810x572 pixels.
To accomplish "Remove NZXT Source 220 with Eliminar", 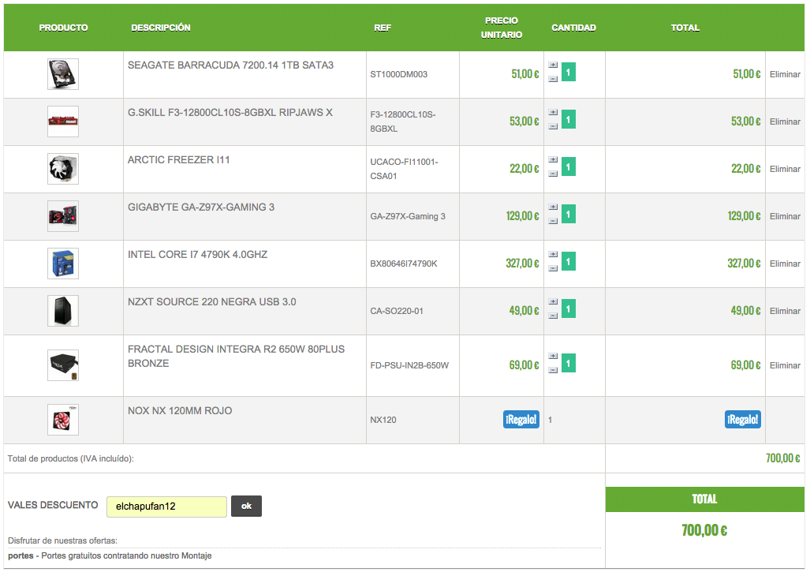I will click(x=785, y=311).
